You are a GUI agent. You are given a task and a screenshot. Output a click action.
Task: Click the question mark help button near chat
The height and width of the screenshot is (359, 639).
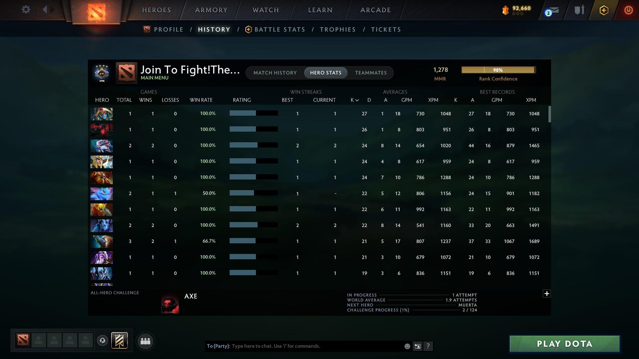click(428, 346)
